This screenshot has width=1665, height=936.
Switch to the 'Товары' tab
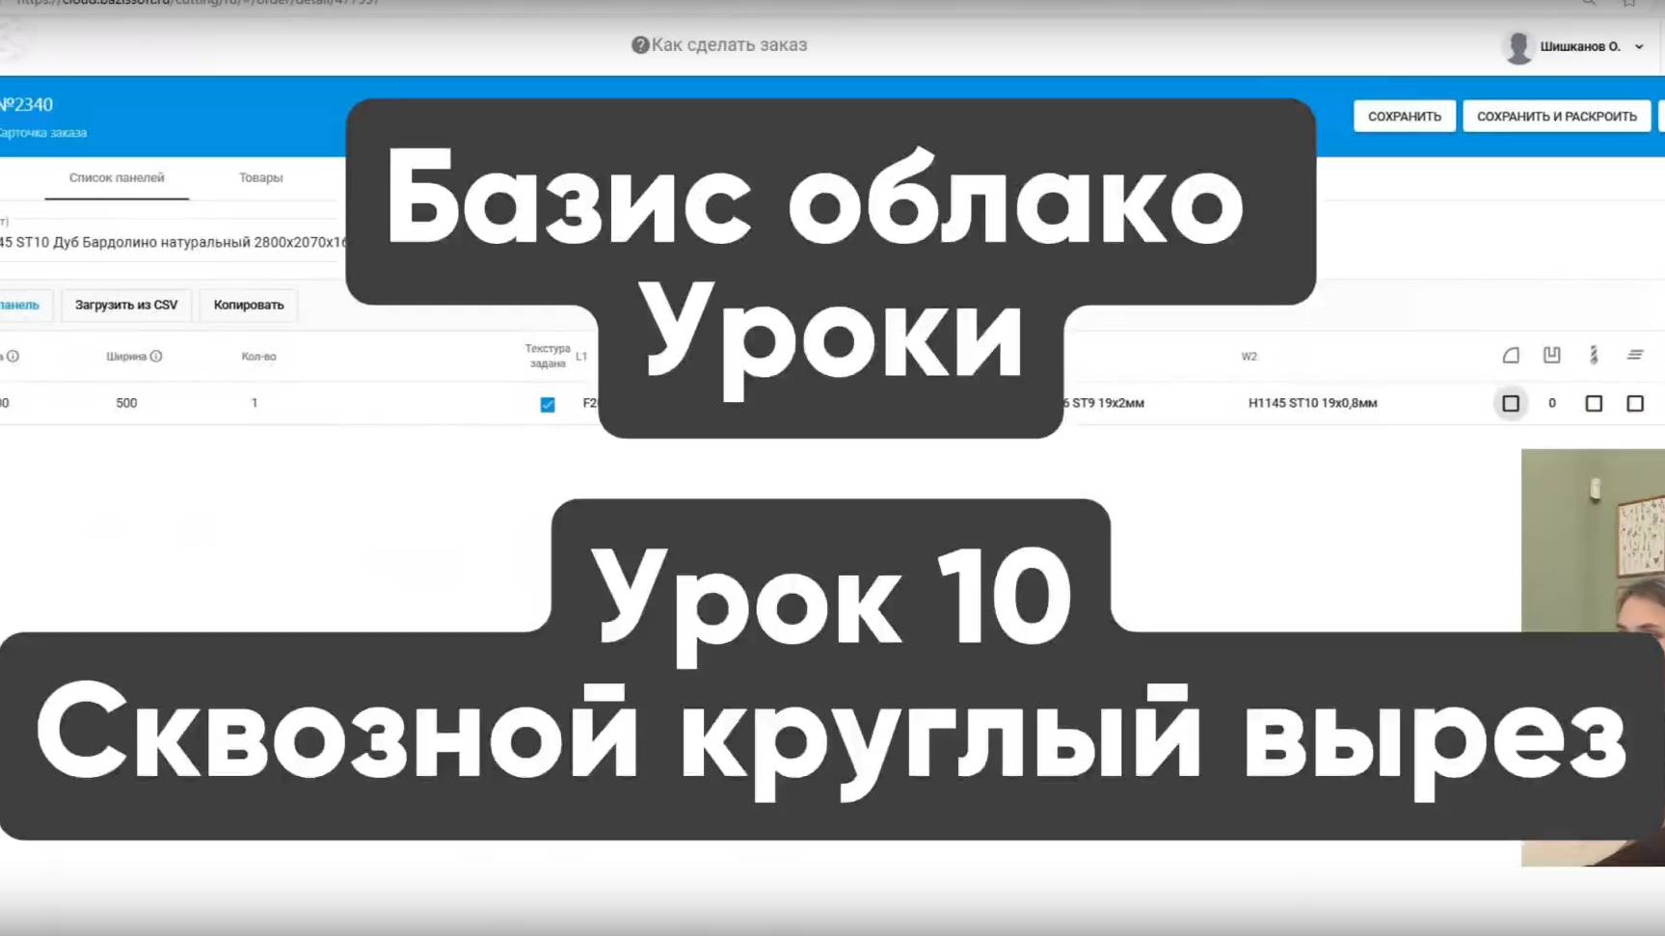click(260, 177)
